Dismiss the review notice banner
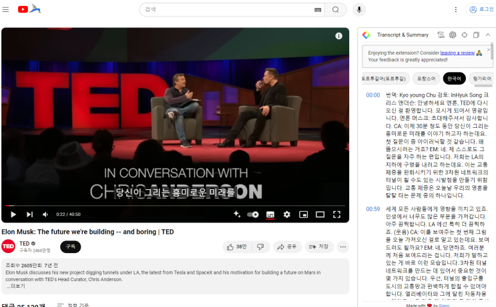496x307 pixels. pos(489,50)
